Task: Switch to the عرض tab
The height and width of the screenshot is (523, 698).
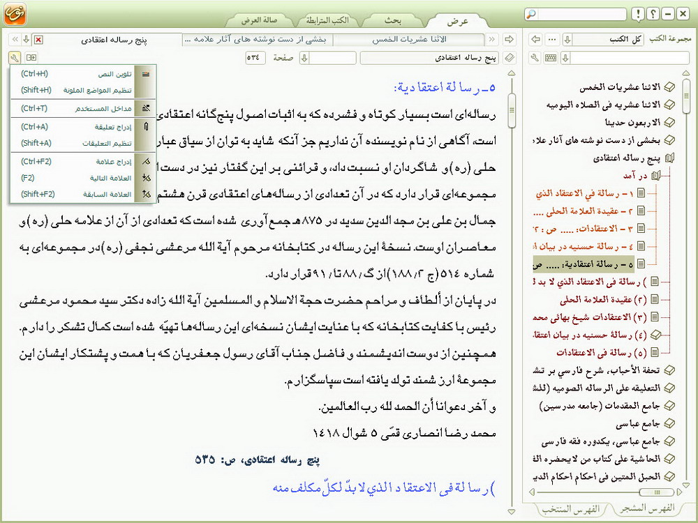Action: (x=458, y=21)
